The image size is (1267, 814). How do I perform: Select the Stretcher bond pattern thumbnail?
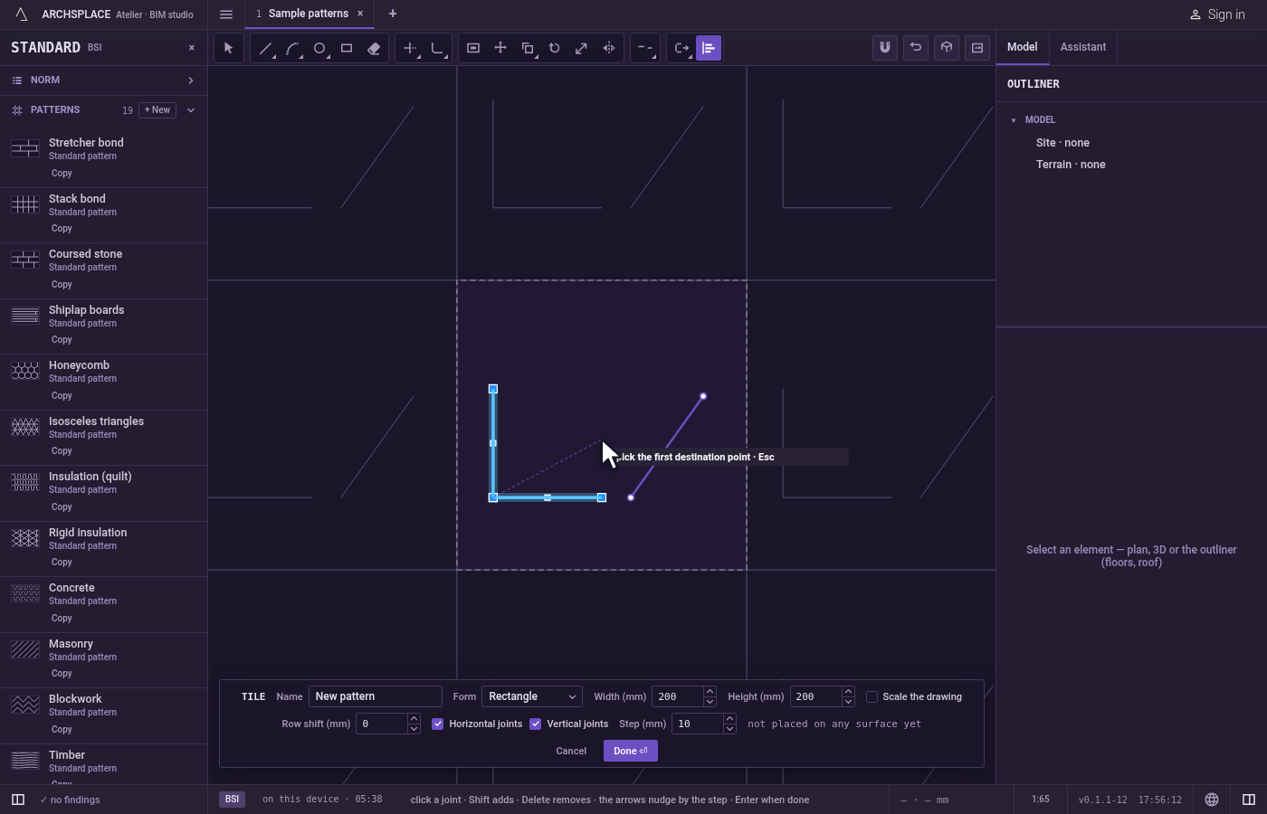point(25,149)
